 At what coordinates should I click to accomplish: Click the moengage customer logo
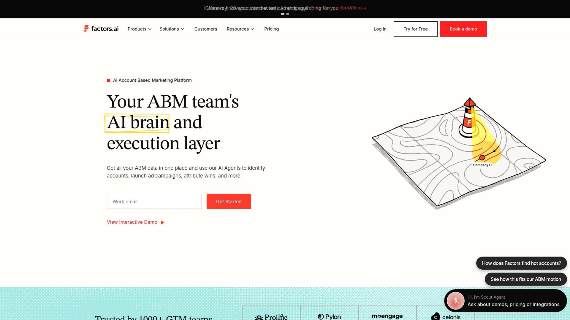click(x=387, y=316)
